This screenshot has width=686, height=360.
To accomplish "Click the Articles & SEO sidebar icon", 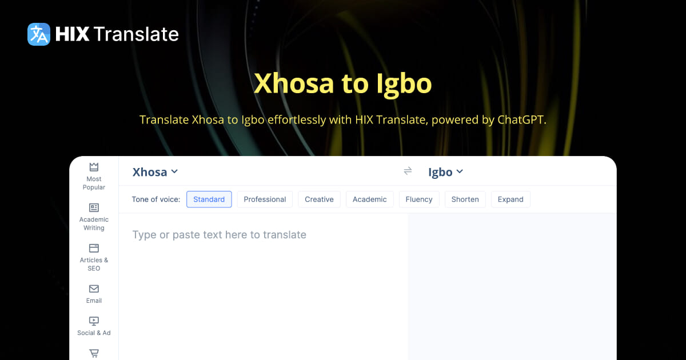I will pos(93,256).
